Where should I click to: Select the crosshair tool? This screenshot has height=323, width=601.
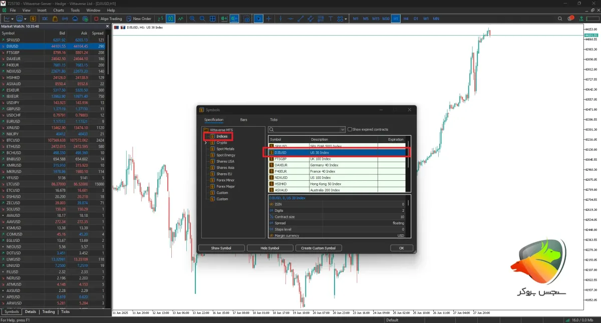(x=268, y=19)
